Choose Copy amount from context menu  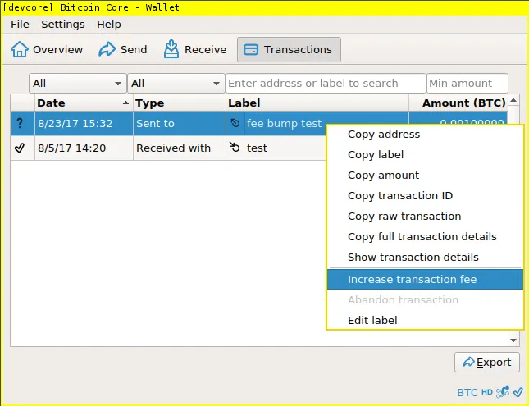[x=425, y=176]
